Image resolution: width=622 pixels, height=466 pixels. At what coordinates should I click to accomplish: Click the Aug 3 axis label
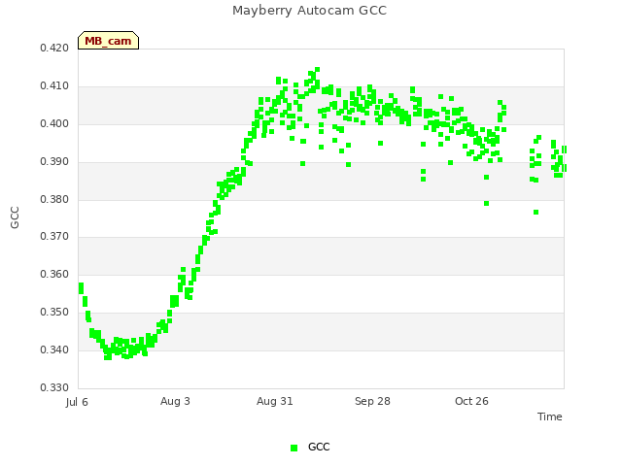coord(175,401)
